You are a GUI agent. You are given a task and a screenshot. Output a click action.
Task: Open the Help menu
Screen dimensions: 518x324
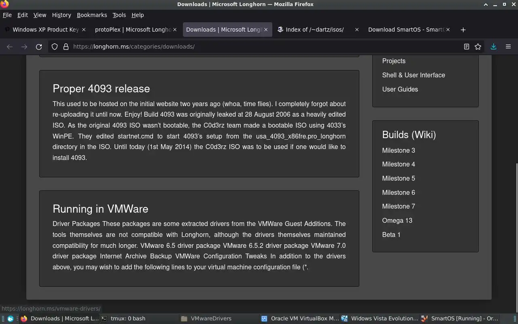pos(138,15)
